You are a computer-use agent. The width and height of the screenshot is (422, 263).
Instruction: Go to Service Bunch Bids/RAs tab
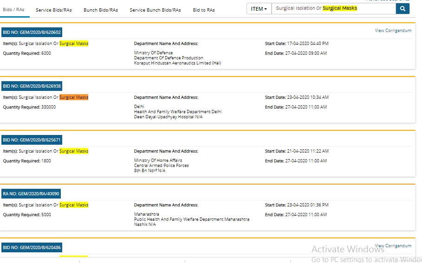155,10
